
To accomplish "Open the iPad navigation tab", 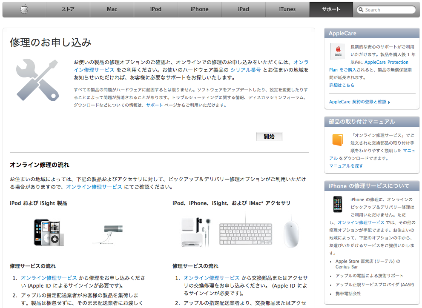I will pos(244,9).
